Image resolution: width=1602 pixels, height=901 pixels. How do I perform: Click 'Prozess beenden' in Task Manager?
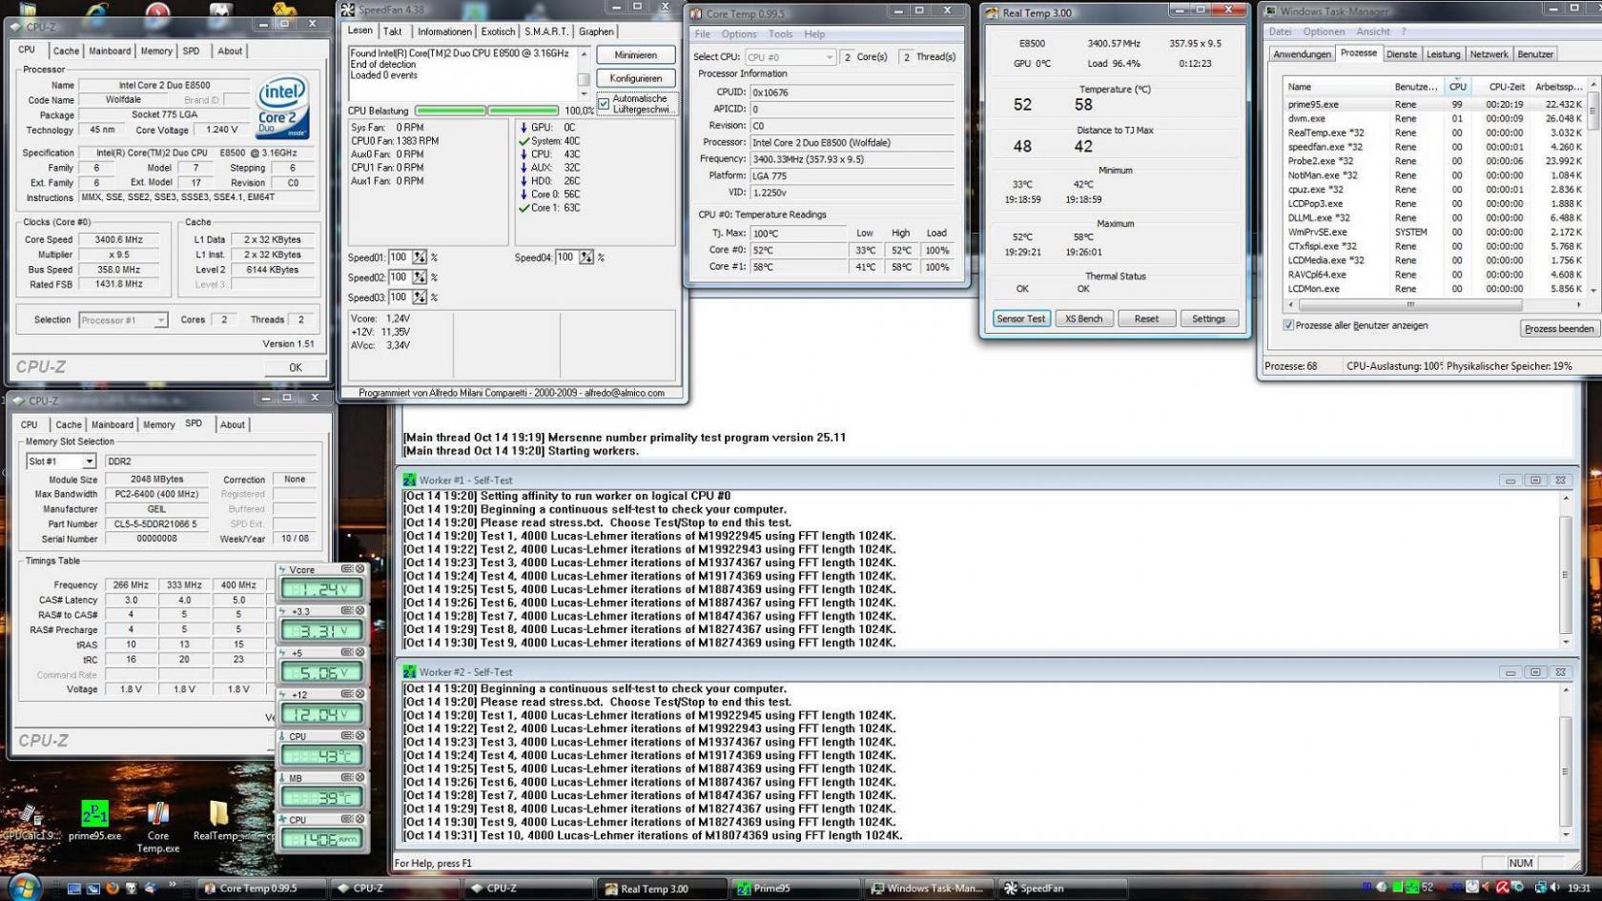pyautogui.click(x=1559, y=329)
